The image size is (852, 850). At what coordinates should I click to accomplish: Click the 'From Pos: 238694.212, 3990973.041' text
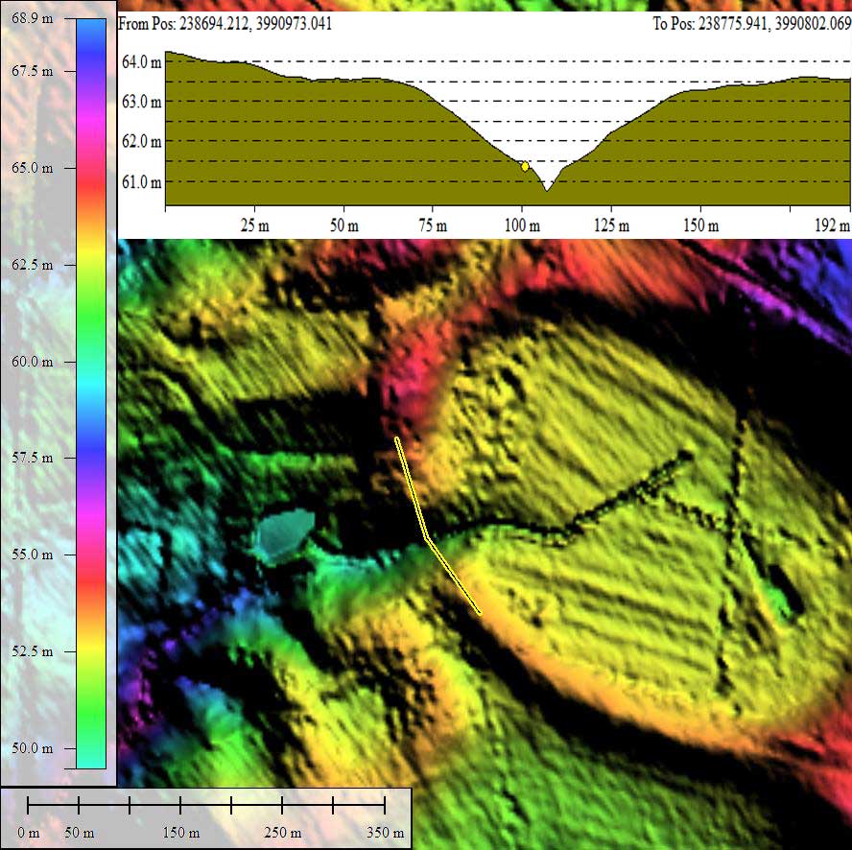point(225,24)
